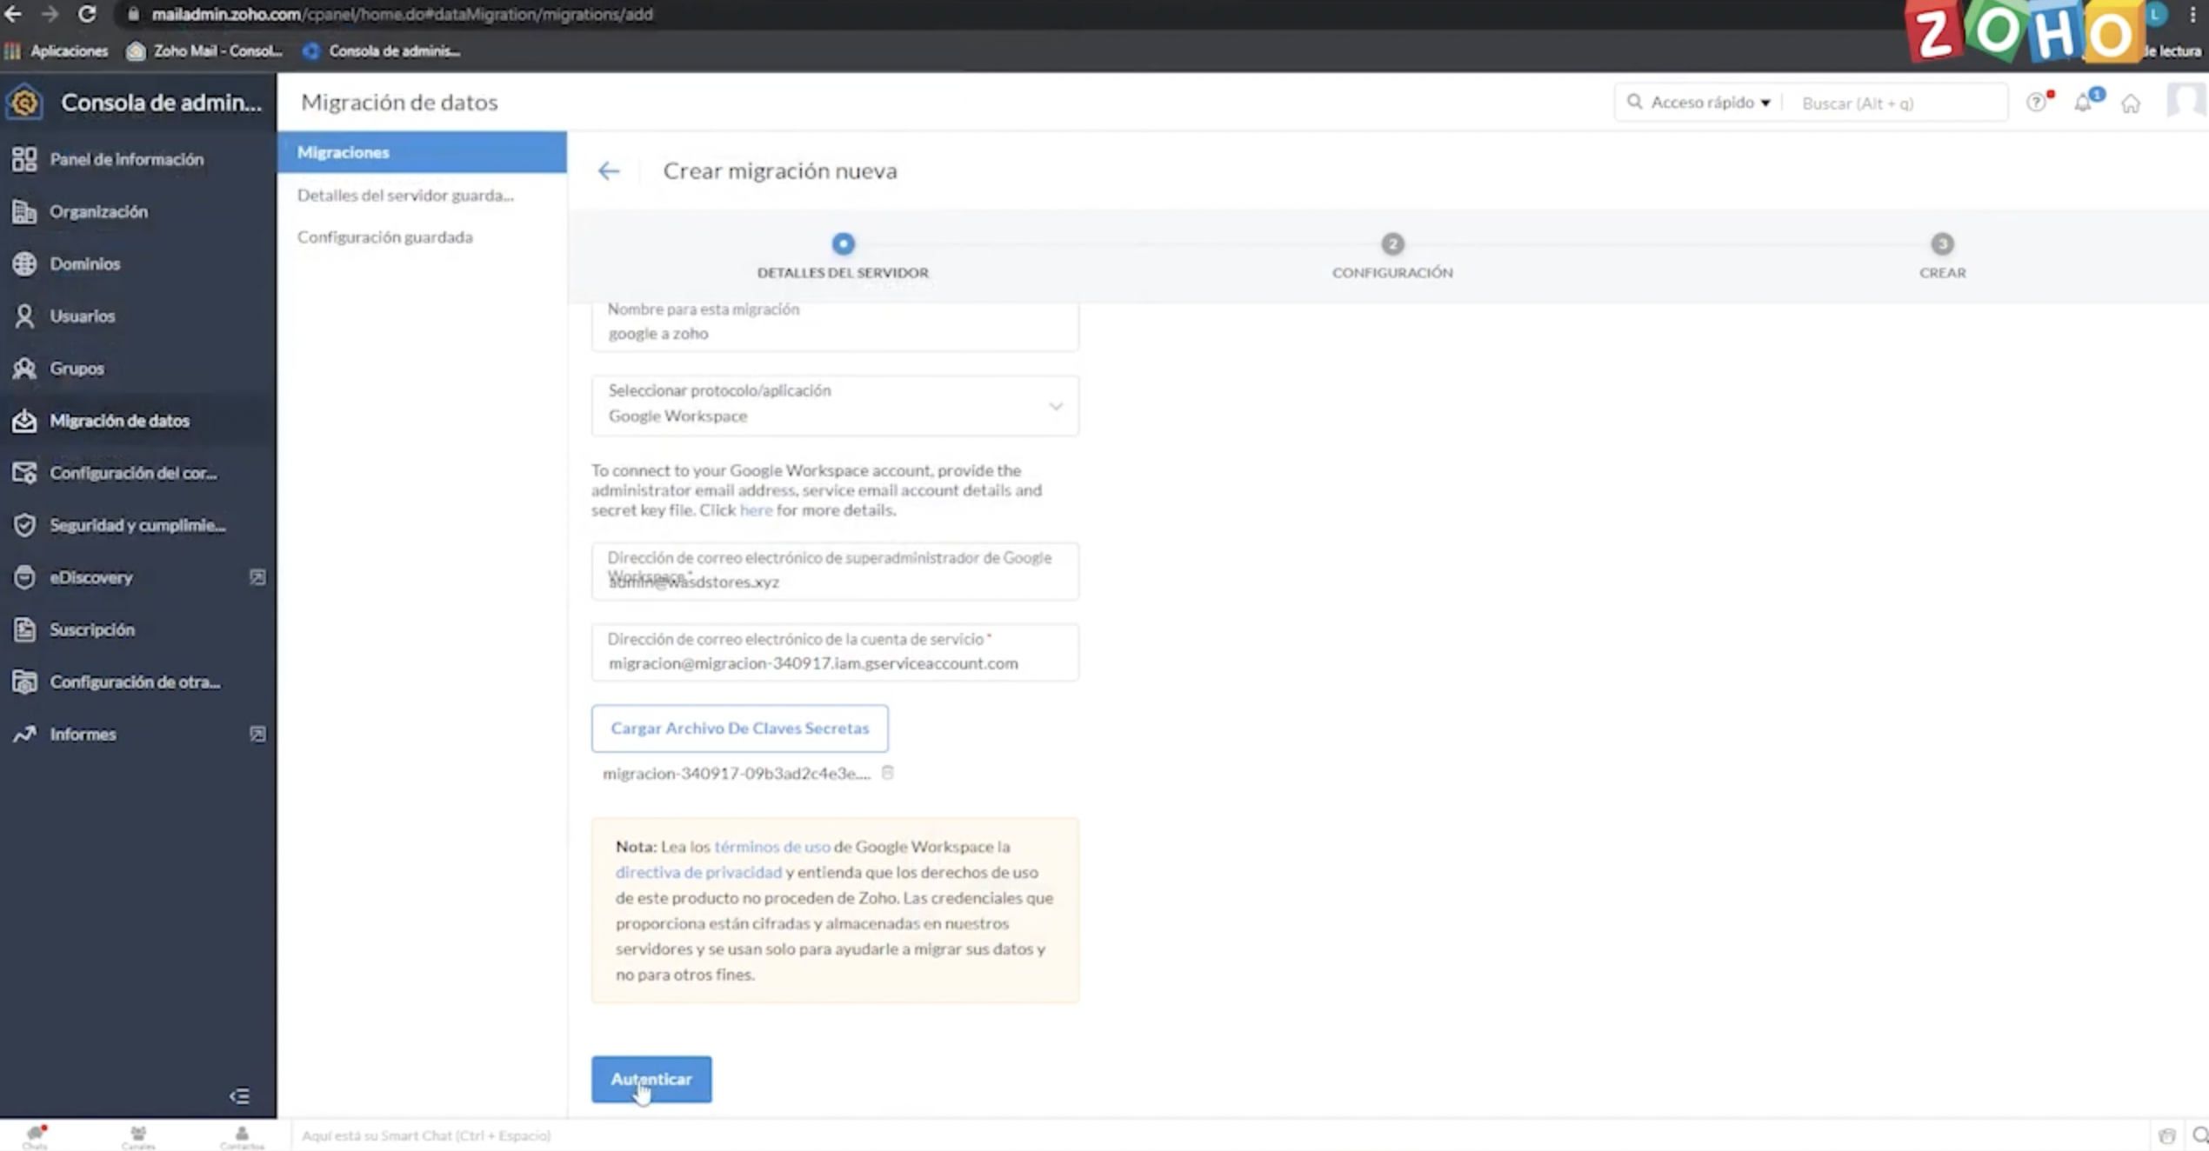Open Seguridad y cumplimiento in sidebar
This screenshot has width=2209, height=1151.
pyautogui.click(x=138, y=524)
